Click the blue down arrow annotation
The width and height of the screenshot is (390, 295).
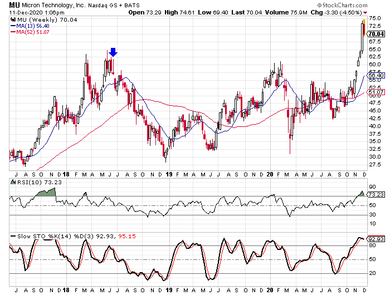113,52
